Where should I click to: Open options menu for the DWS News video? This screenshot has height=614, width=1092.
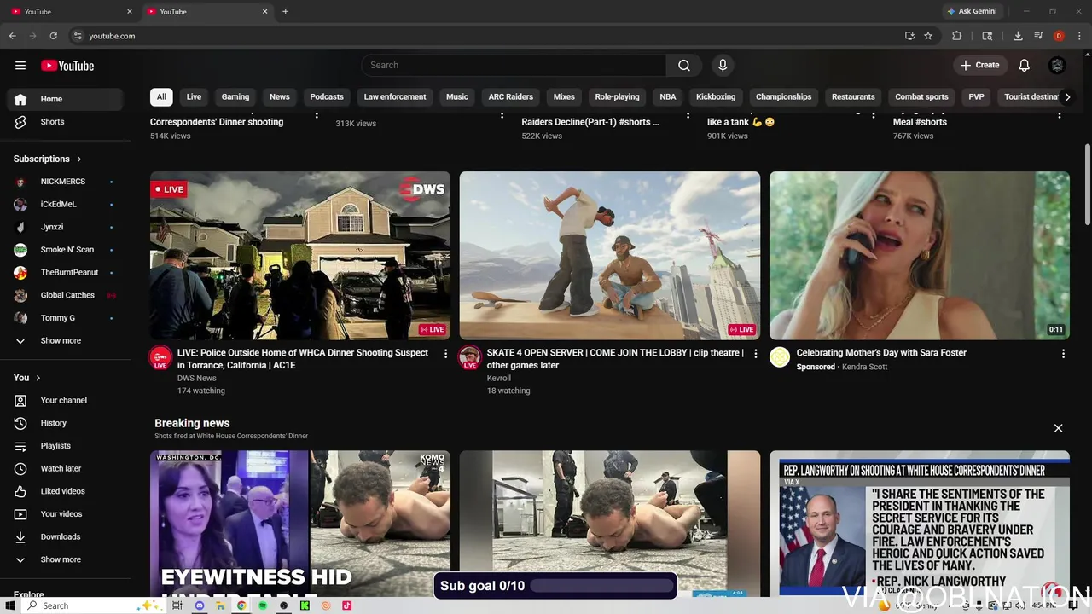pos(445,354)
